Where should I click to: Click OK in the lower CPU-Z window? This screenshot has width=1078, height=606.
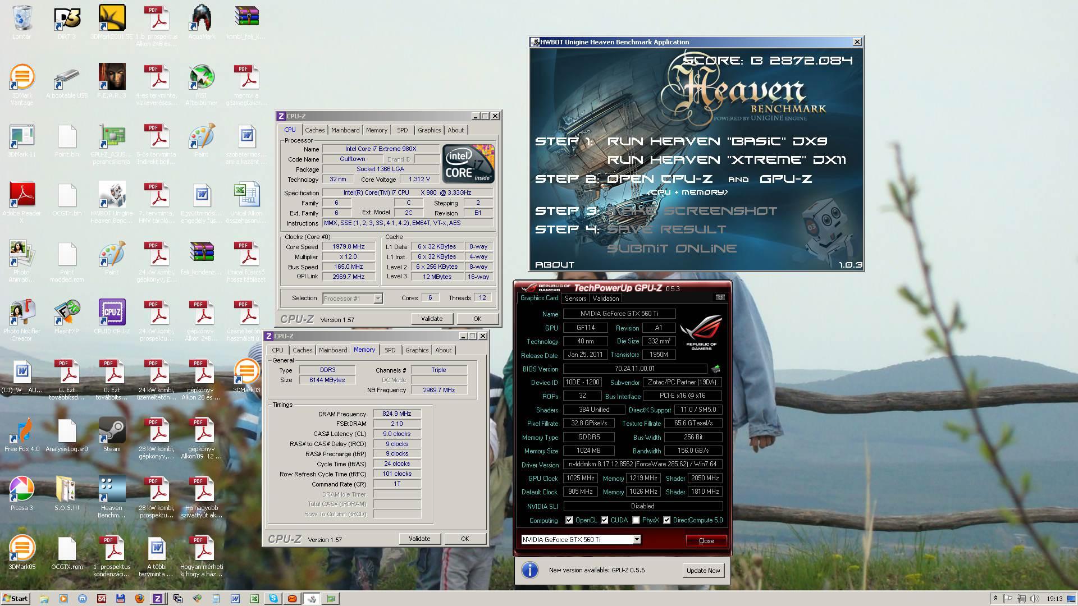point(465,539)
